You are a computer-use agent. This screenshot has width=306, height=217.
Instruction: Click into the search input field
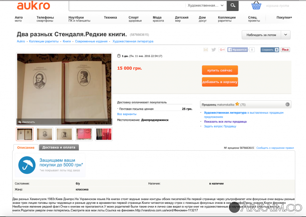click(x=127, y=6)
